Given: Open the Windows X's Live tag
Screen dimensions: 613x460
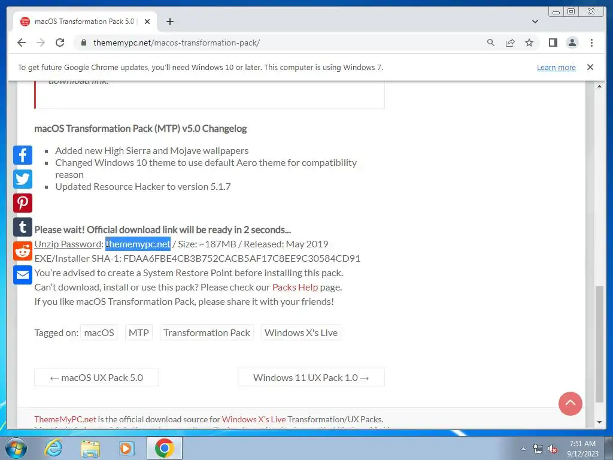Looking at the screenshot, I should coord(301,332).
